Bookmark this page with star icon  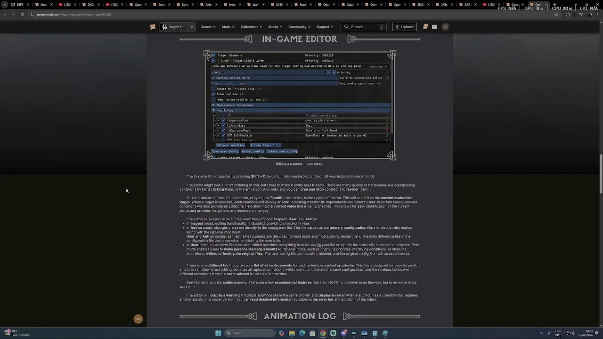[x=556, y=15]
